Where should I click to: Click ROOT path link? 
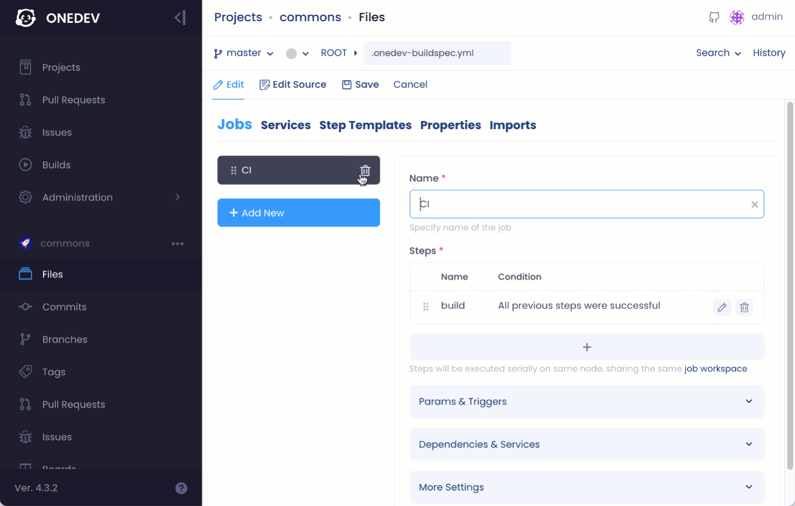point(333,53)
